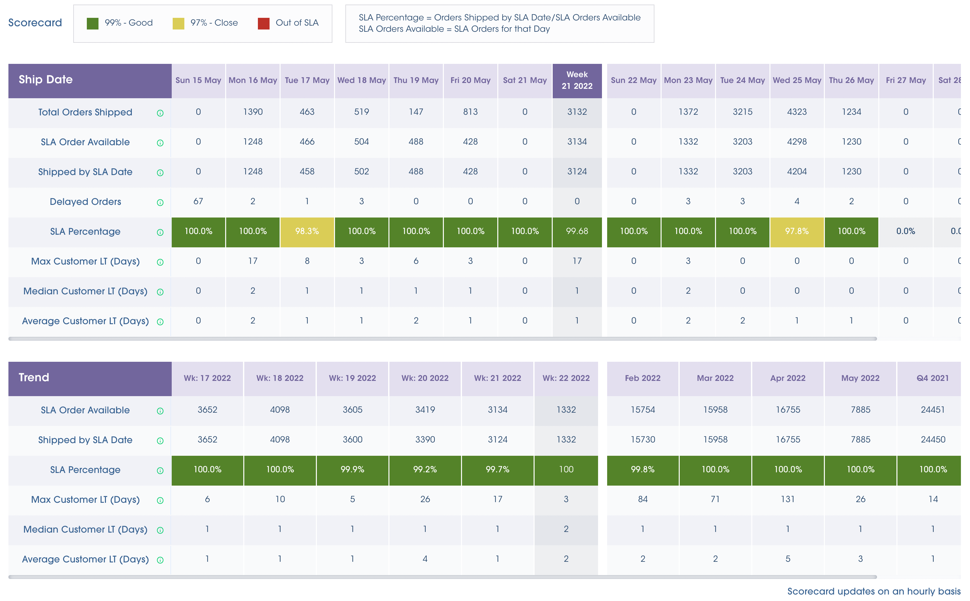
Task: Click the Scorecard title link
Action: 35,23
